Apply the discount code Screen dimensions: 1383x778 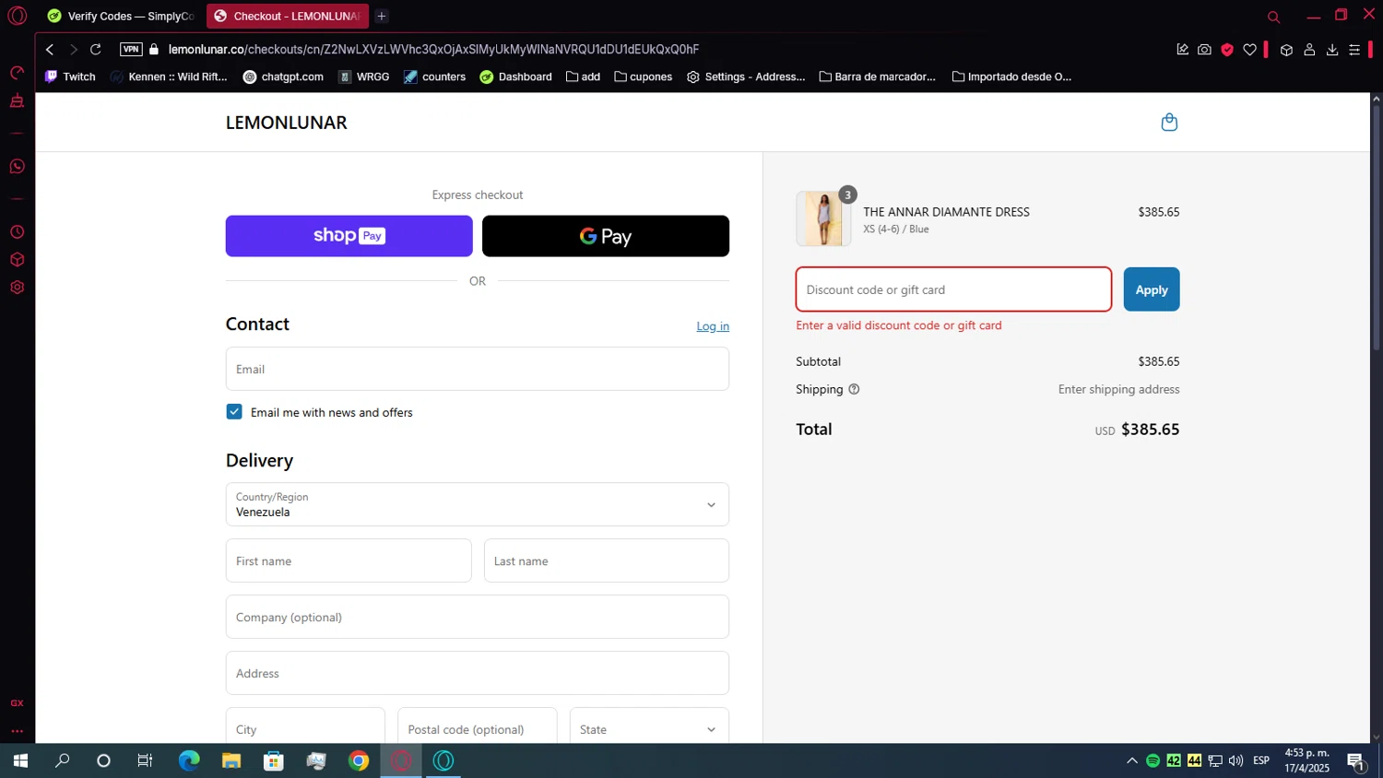pos(1152,289)
